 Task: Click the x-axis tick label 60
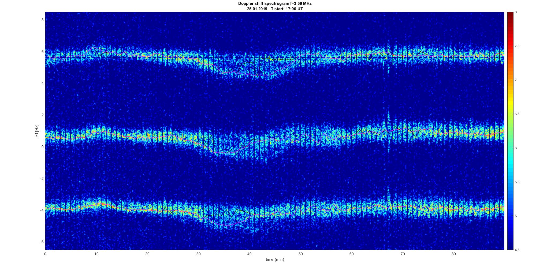tap(351, 254)
